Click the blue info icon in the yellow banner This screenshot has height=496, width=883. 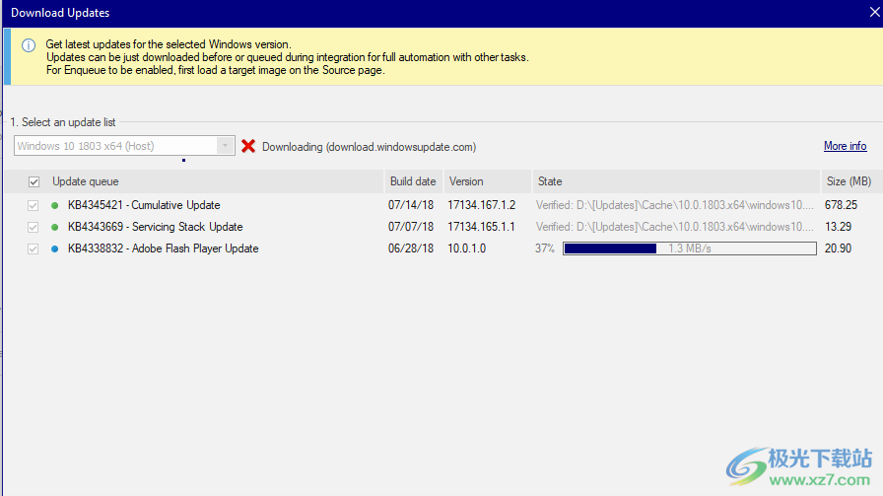coord(29,45)
